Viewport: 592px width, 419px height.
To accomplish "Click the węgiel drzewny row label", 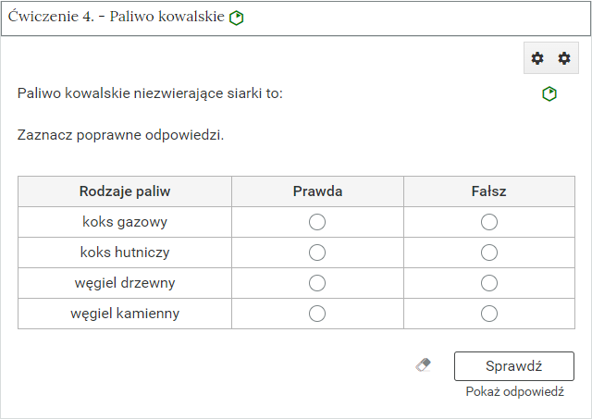I will [x=125, y=283].
